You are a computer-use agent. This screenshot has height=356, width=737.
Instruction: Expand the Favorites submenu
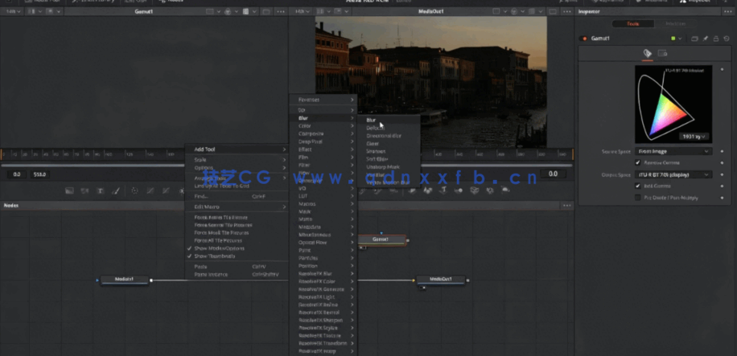click(323, 100)
